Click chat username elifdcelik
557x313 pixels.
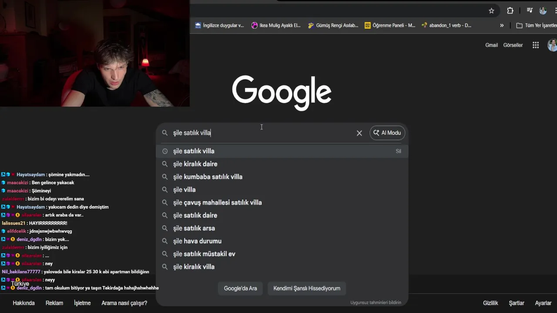click(17, 231)
